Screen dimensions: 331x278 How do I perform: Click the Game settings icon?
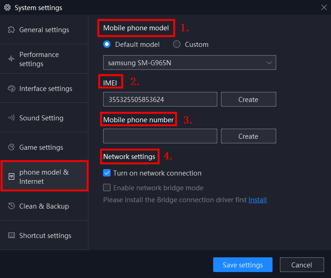(x=12, y=147)
